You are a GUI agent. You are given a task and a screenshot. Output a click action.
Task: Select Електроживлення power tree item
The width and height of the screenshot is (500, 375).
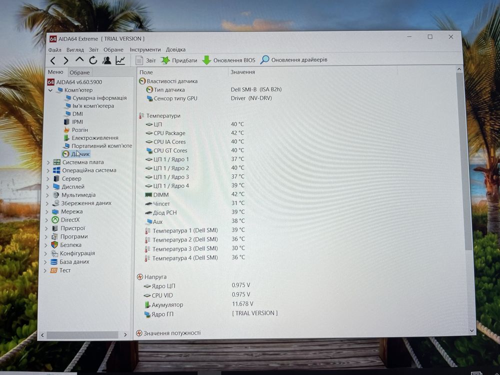coord(91,138)
